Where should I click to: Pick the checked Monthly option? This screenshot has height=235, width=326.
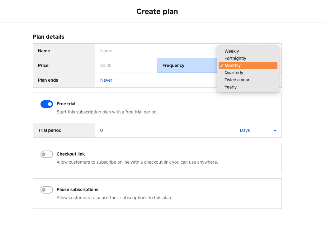point(233,65)
